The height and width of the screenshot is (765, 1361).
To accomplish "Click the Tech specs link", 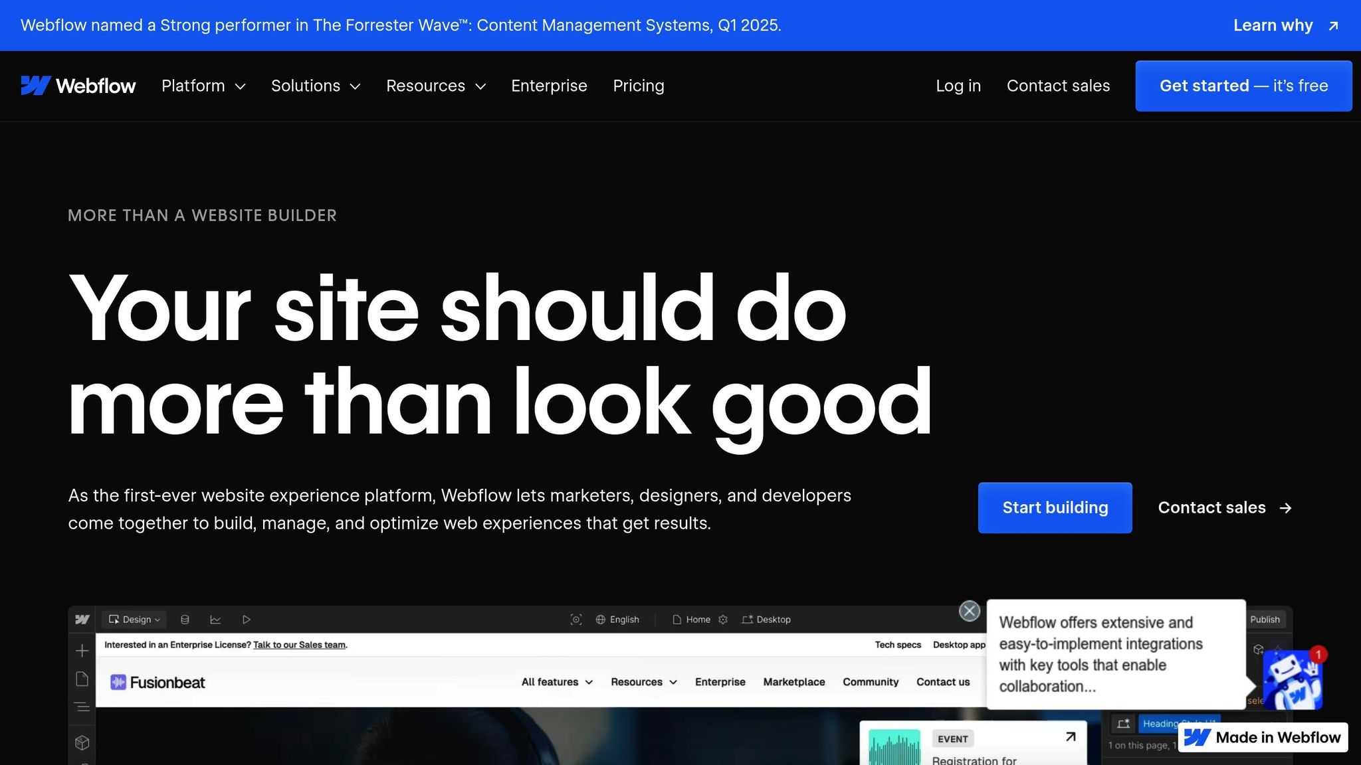I will [898, 645].
